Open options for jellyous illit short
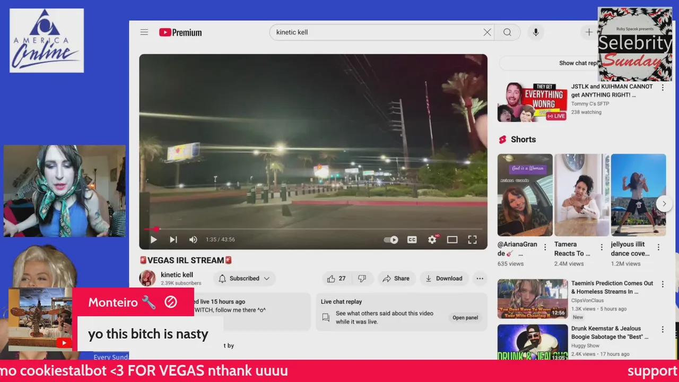Image resolution: width=679 pixels, height=382 pixels. point(658,247)
